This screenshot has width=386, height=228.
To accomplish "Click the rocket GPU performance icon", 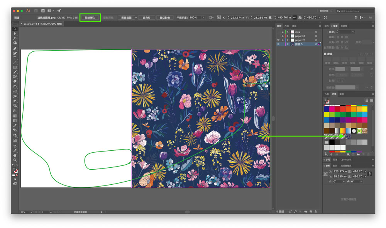I will [59, 10].
